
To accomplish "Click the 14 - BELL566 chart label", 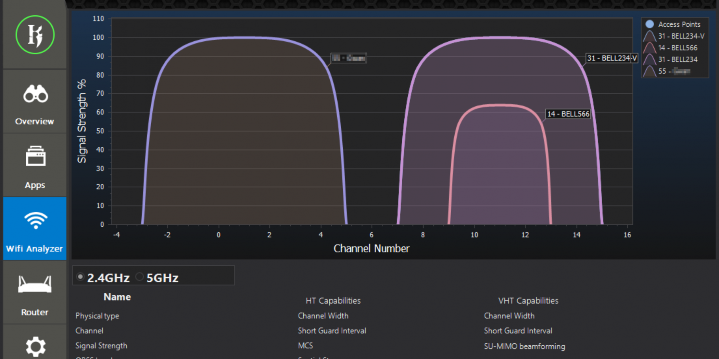I will (x=568, y=114).
